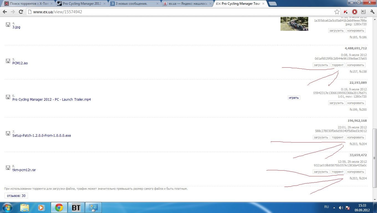Click загрузить for PCM12.iso
The height and width of the screenshot is (213, 377).
point(321,65)
